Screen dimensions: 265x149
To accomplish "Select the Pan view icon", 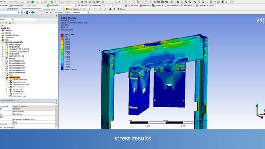I will [x=182, y=2].
